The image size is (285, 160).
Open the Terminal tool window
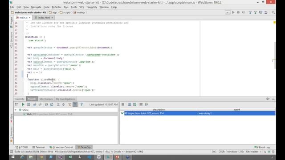(x=39, y=147)
